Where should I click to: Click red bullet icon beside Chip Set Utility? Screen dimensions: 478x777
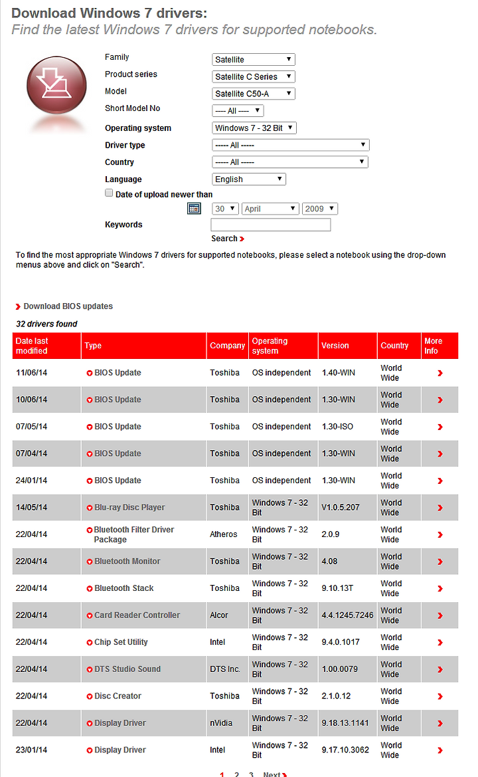[x=90, y=643]
